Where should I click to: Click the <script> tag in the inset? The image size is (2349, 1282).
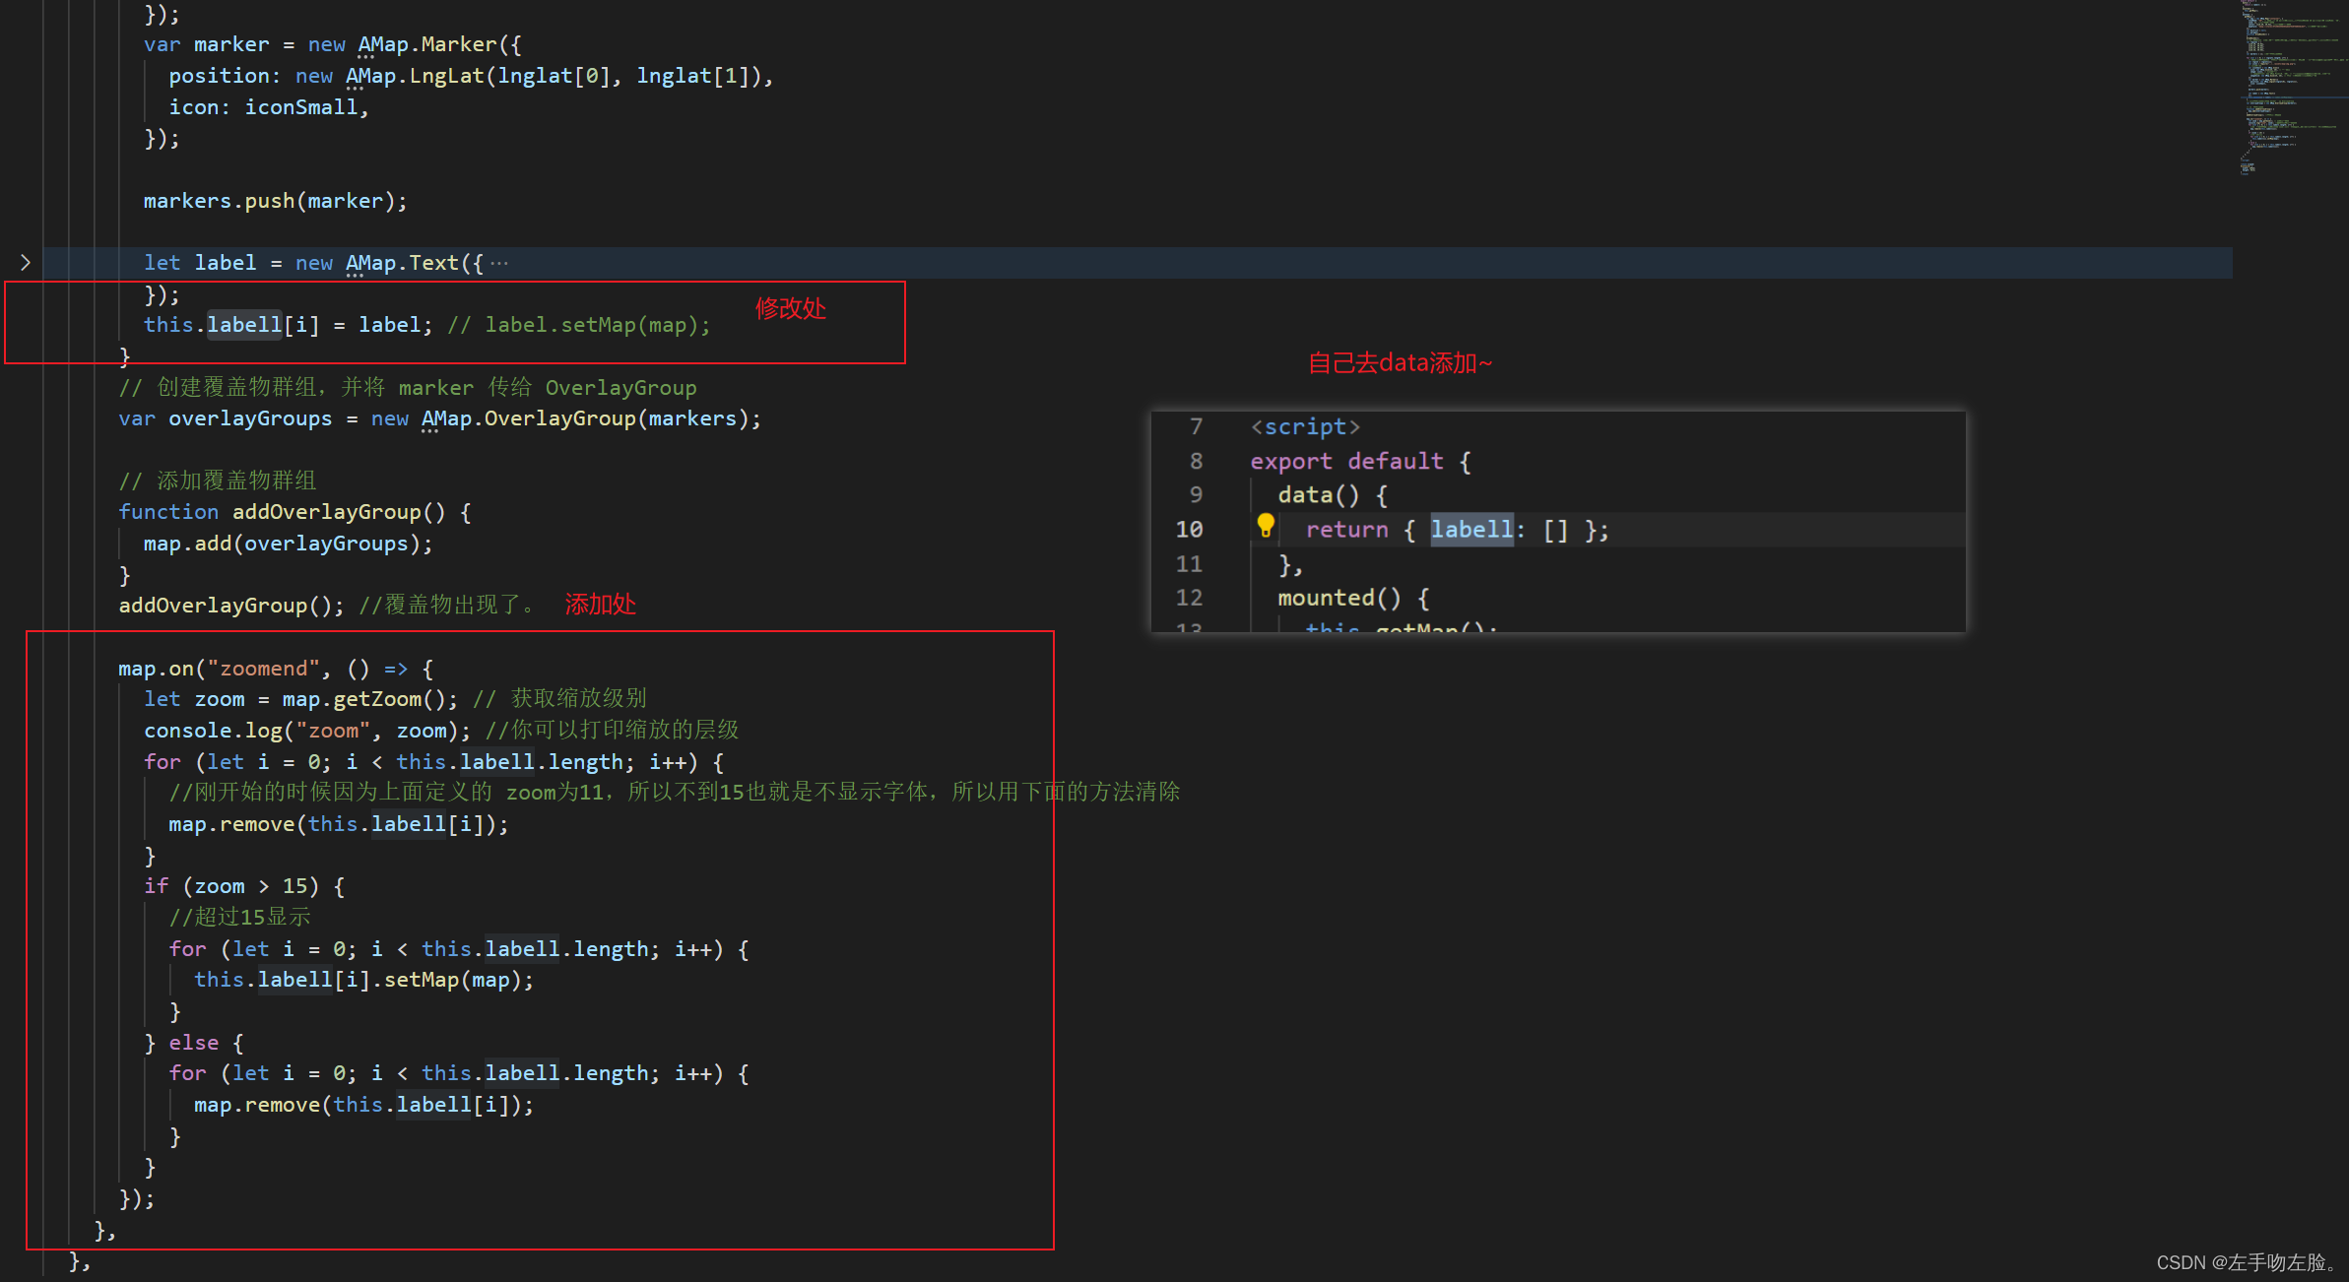pyautogui.click(x=1305, y=426)
